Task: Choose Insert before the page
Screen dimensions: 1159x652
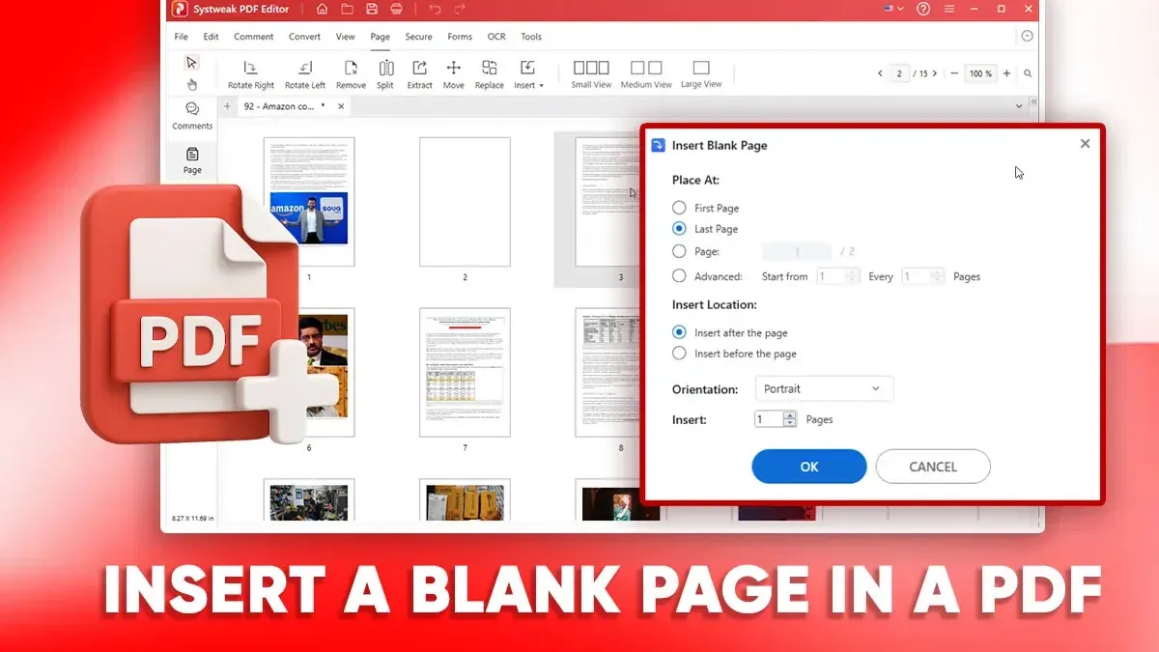Action: (x=679, y=354)
